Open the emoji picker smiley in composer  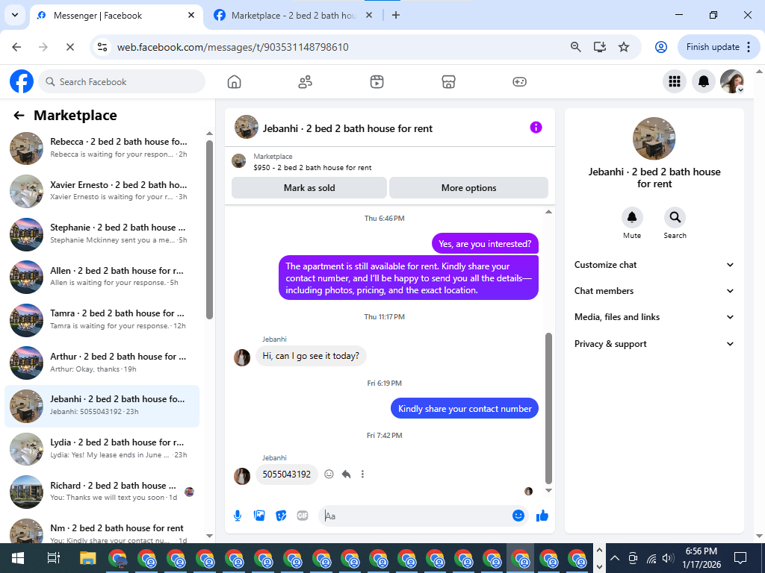[518, 516]
